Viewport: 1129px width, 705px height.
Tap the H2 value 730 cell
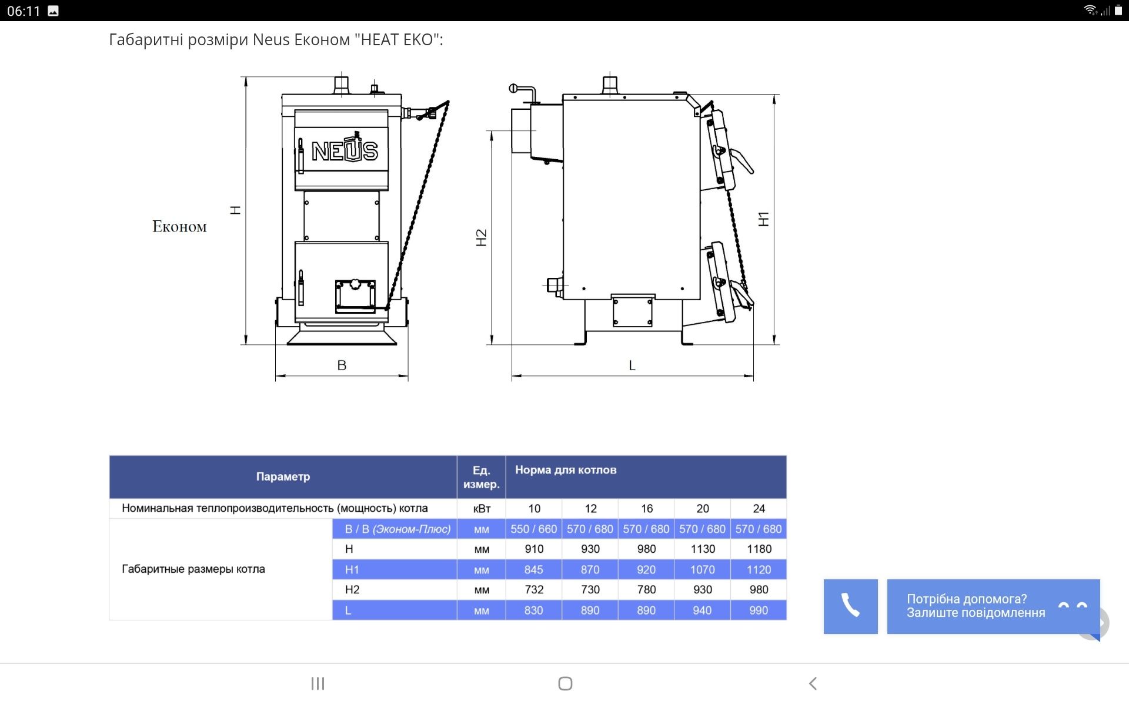coord(590,589)
